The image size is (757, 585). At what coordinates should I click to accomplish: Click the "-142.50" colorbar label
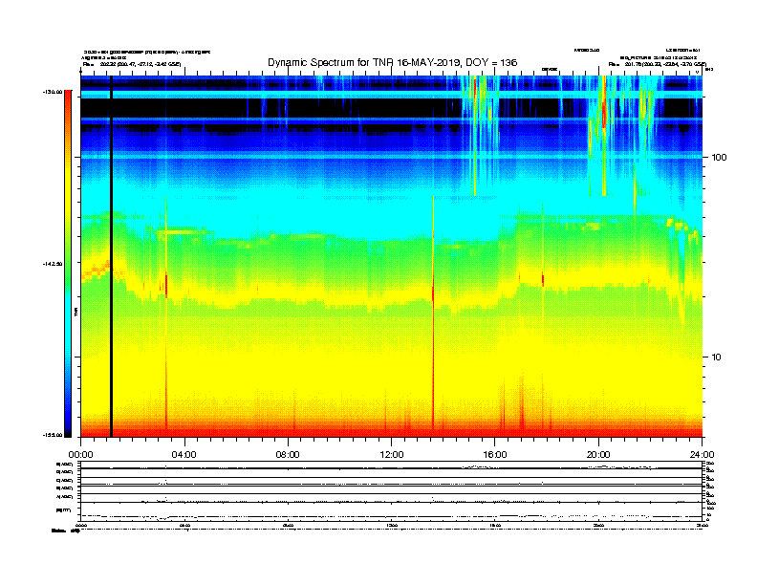53,264
